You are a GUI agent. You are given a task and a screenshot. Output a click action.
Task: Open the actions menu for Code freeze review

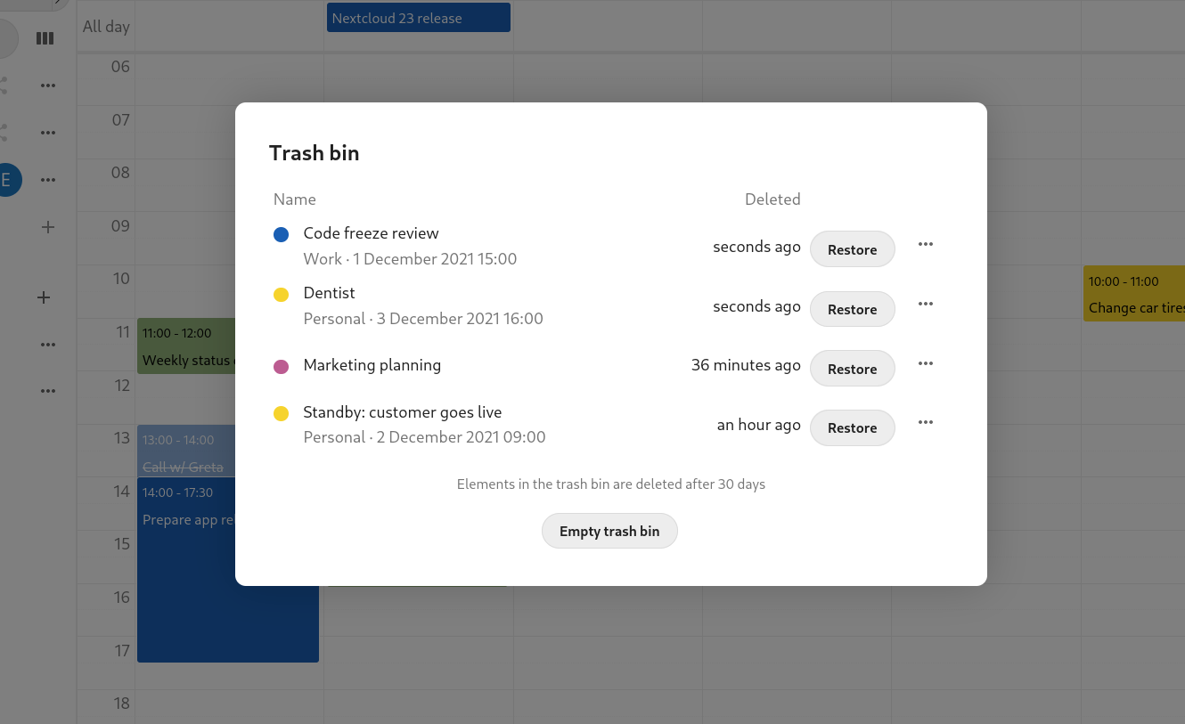pos(925,244)
